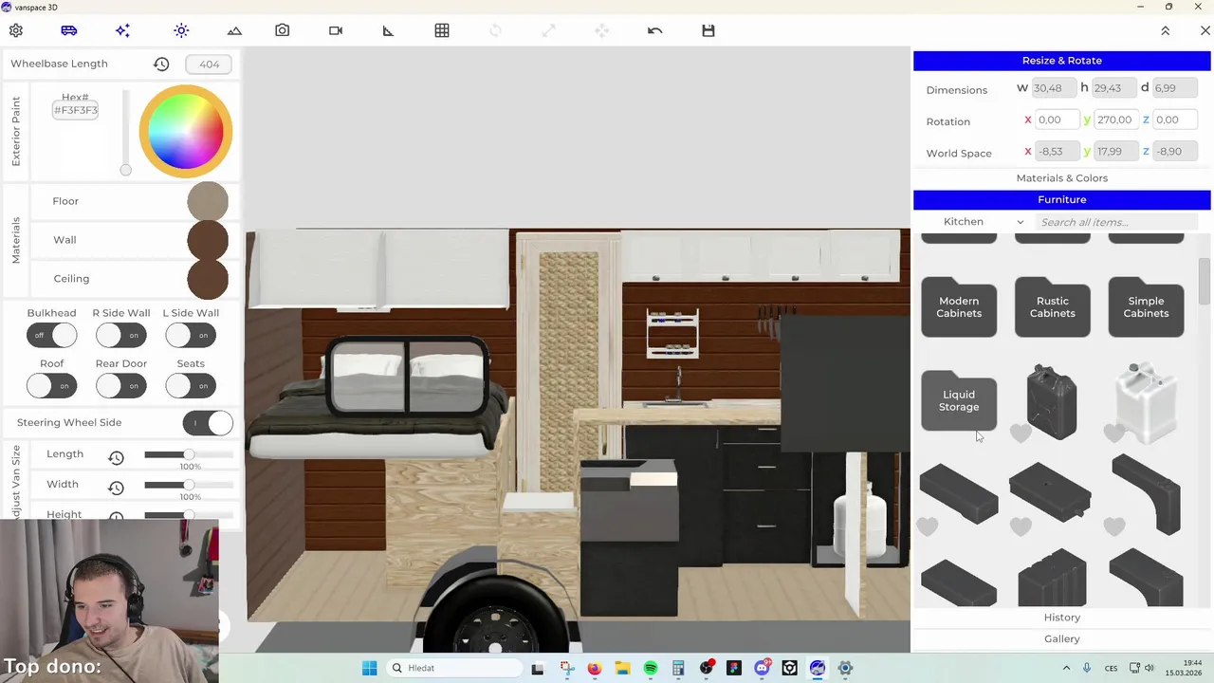1214x683 pixels.
Task: Open the sun lighting settings
Action: (x=181, y=30)
